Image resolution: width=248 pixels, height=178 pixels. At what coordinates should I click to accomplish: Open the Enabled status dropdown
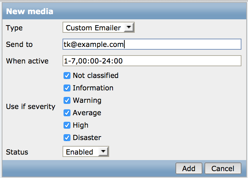86,152
